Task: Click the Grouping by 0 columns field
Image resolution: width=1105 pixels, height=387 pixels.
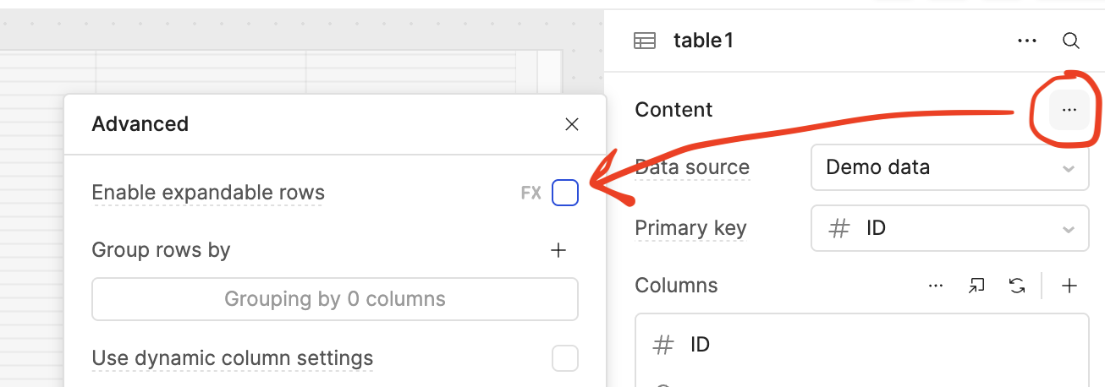Action: (334, 299)
